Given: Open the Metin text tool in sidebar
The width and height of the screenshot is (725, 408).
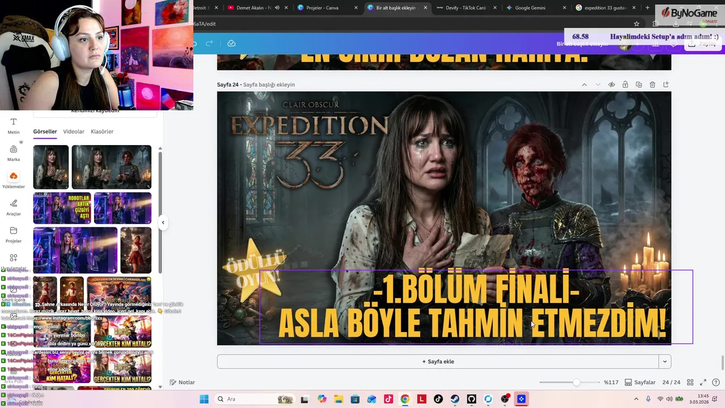Looking at the screenshot, I should point(14,126).
